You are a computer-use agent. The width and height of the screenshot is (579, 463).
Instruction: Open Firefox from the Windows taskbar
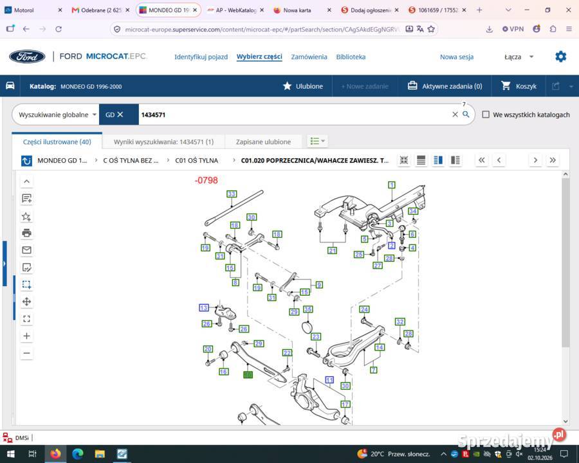tap(55, 453)
